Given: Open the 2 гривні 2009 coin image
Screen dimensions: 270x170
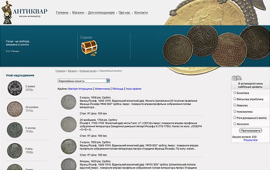Looking at the screenshot, I should click(15, 88).
